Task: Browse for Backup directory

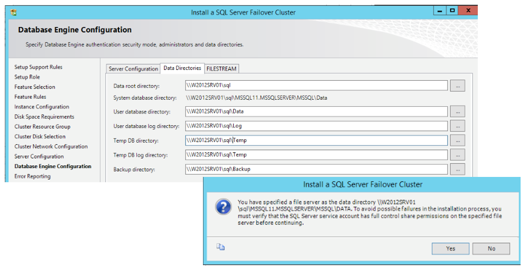Action: point(458,170)
